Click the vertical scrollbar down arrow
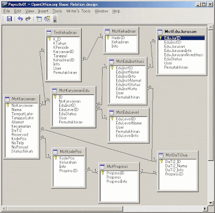 pos(211,203)
